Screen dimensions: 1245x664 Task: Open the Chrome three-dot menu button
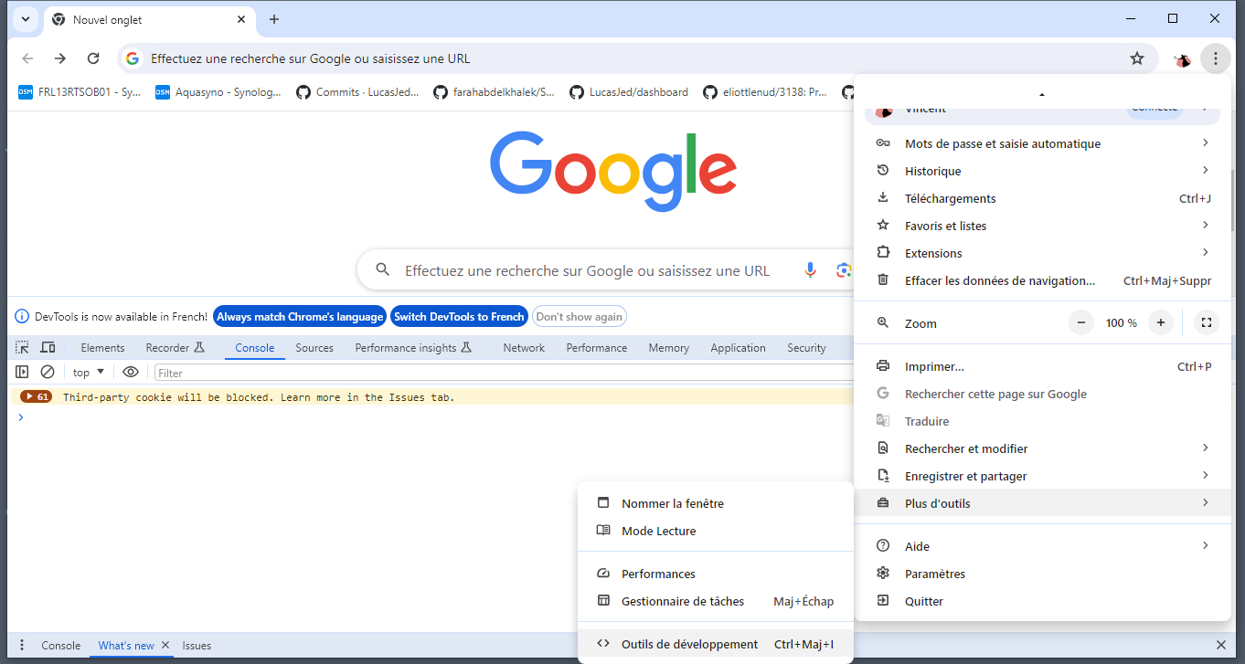coord(1215,58)
